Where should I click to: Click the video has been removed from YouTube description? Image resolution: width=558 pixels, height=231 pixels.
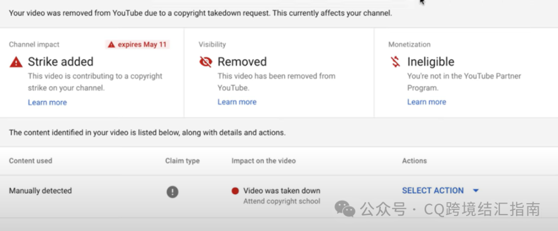[276, 82]
